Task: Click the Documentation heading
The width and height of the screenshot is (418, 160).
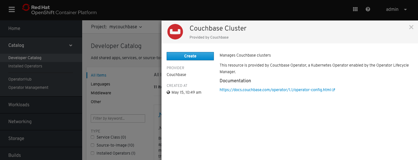Action: (x=235, y=81)
